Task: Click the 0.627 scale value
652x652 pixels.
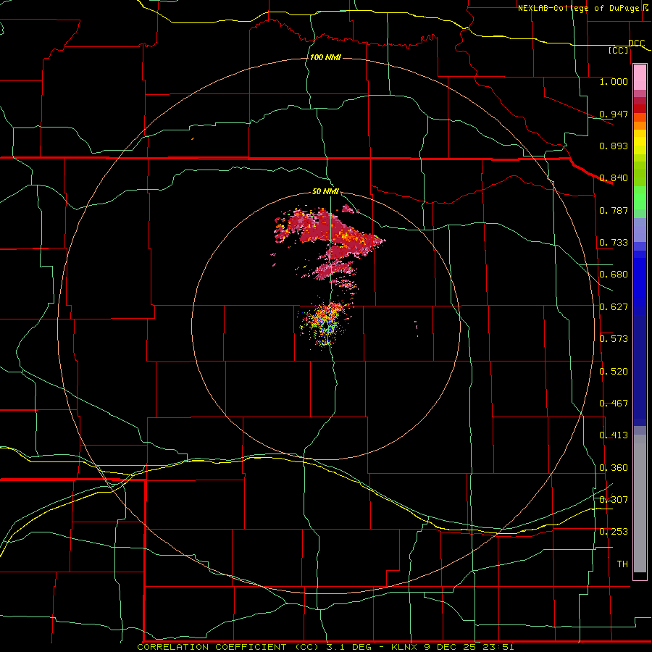Action: [x=614, y=307]
